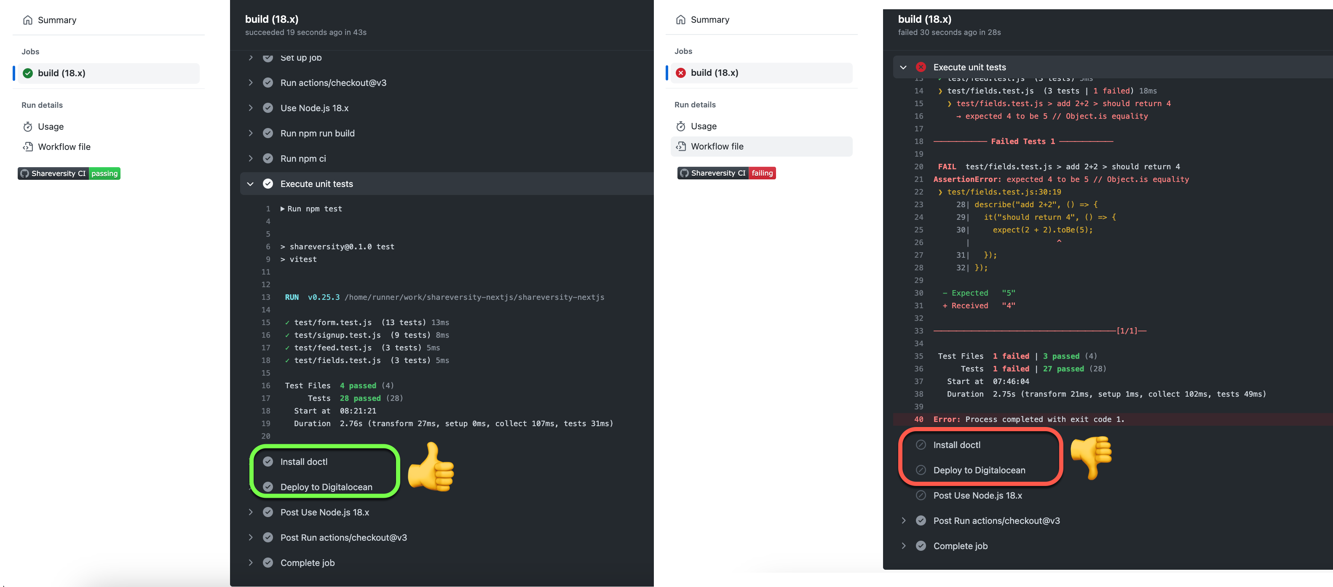Click the GitHub logo on the Shareversity CI badge
1333x587 pixels.
tap(24, 173)
